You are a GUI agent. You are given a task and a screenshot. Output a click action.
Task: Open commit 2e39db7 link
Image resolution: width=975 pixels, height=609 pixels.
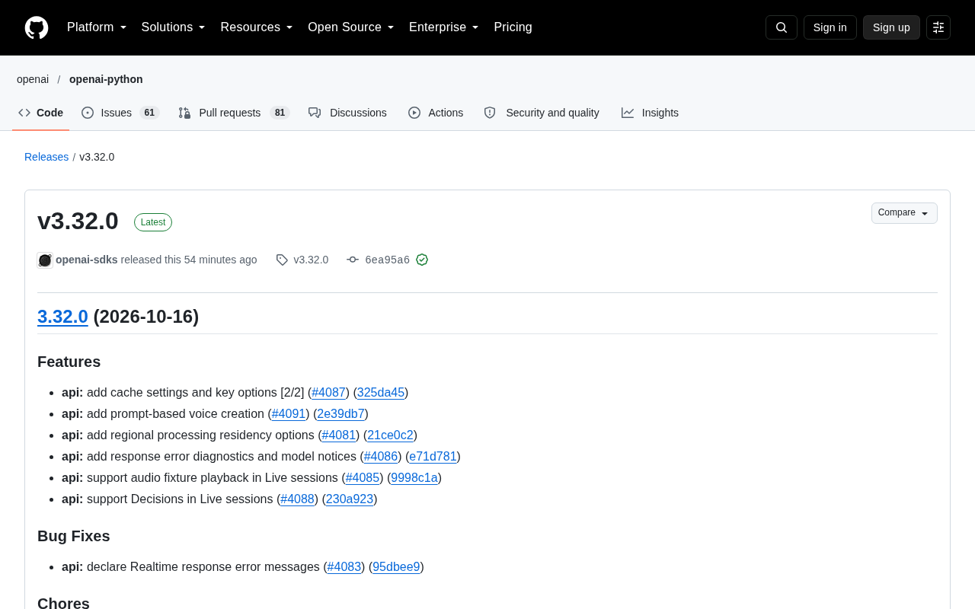pyautogui.click(x=340, y=414)
